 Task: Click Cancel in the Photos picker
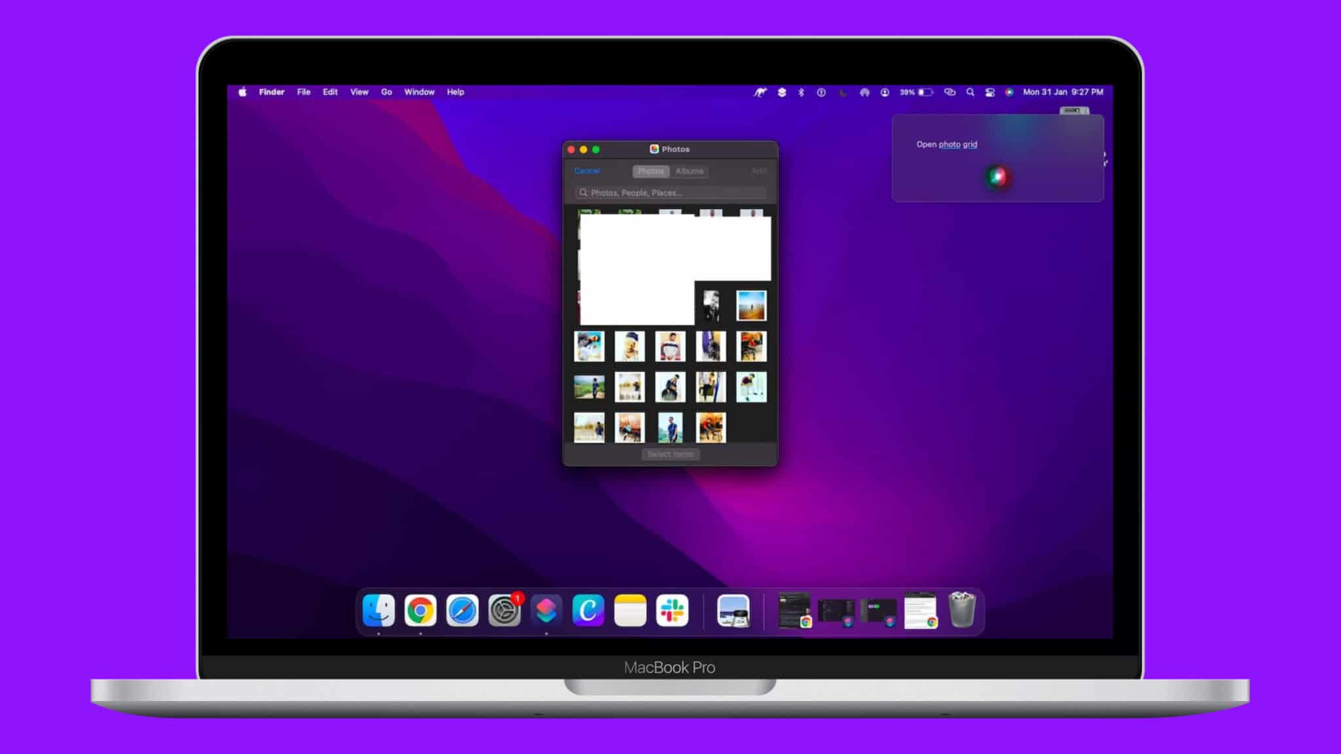point(587,171)
